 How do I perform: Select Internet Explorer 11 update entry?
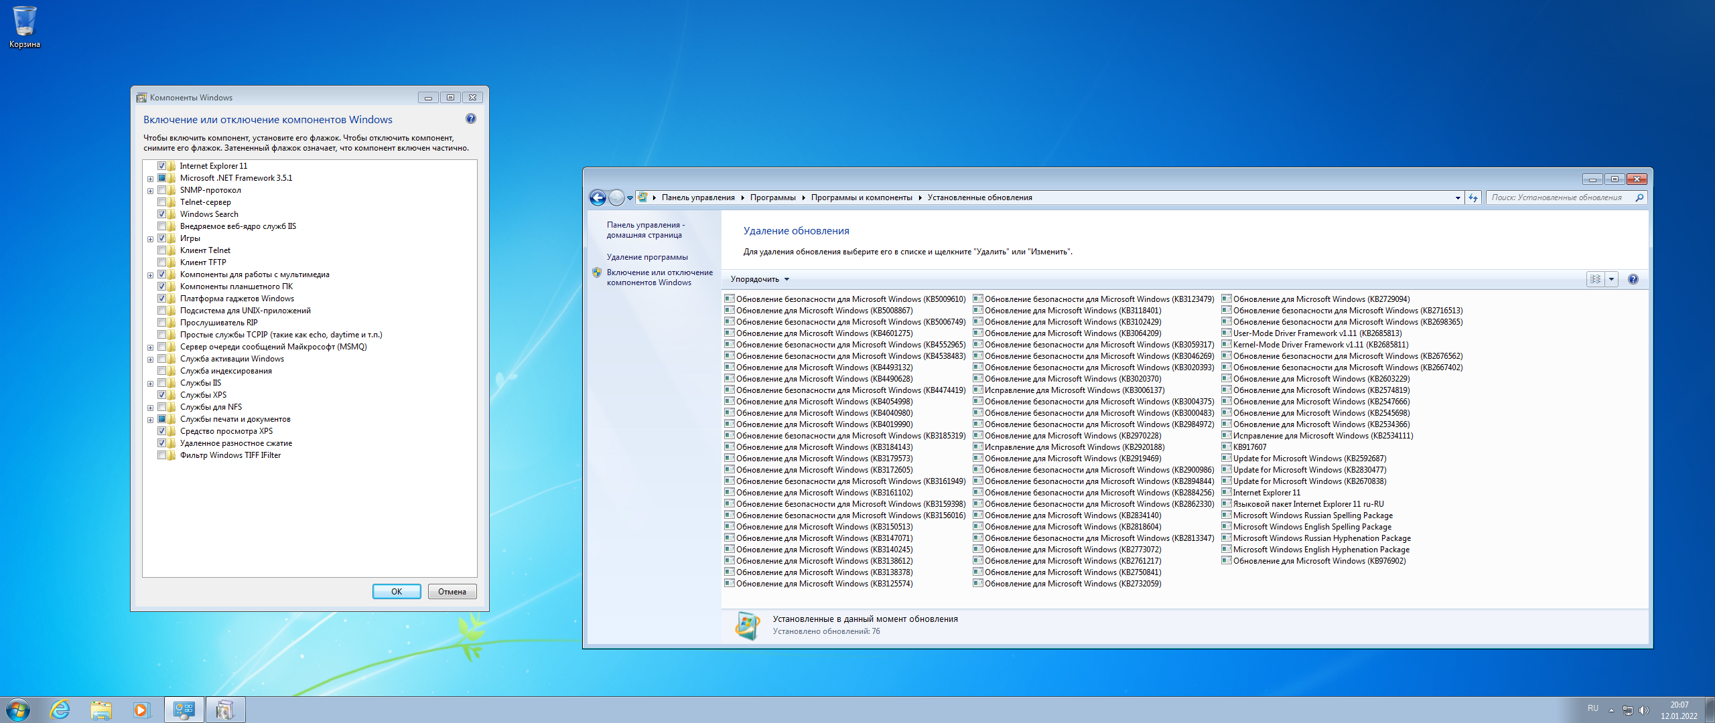coord(1261,493)
